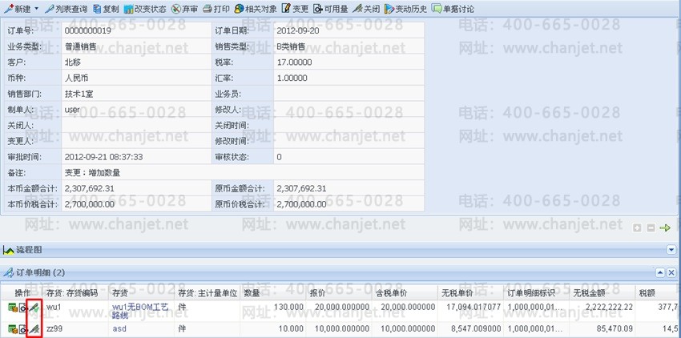Check 可用量 available quantity
Viewport: 681px width, 338px height.
[331, 9]
